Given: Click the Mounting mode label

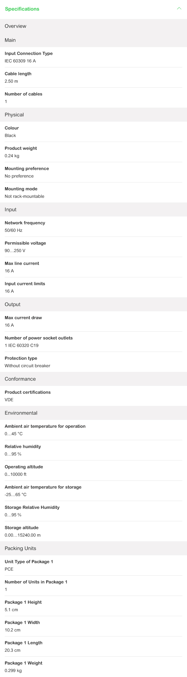Looking at the screenshot, I should pos(21,189).
